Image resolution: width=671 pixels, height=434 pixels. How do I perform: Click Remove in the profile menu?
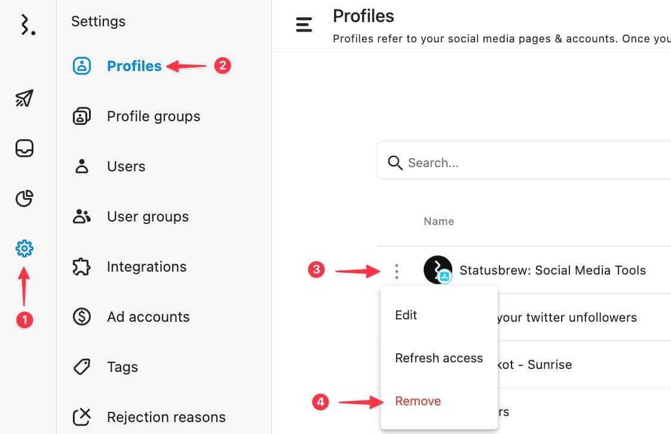(418, 401)
